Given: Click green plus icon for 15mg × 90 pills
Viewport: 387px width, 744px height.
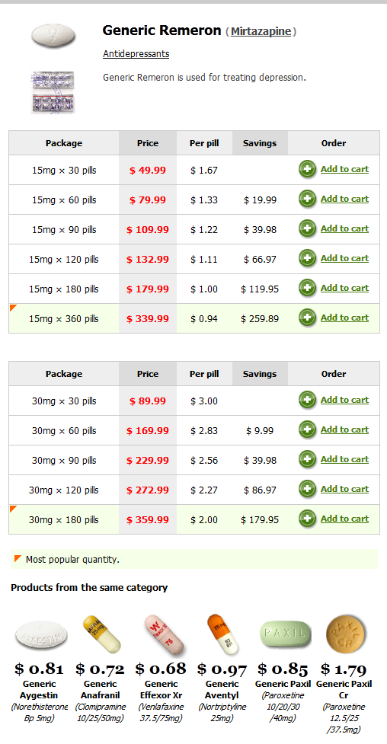Looking at the screenshot, I should [307, 228].
